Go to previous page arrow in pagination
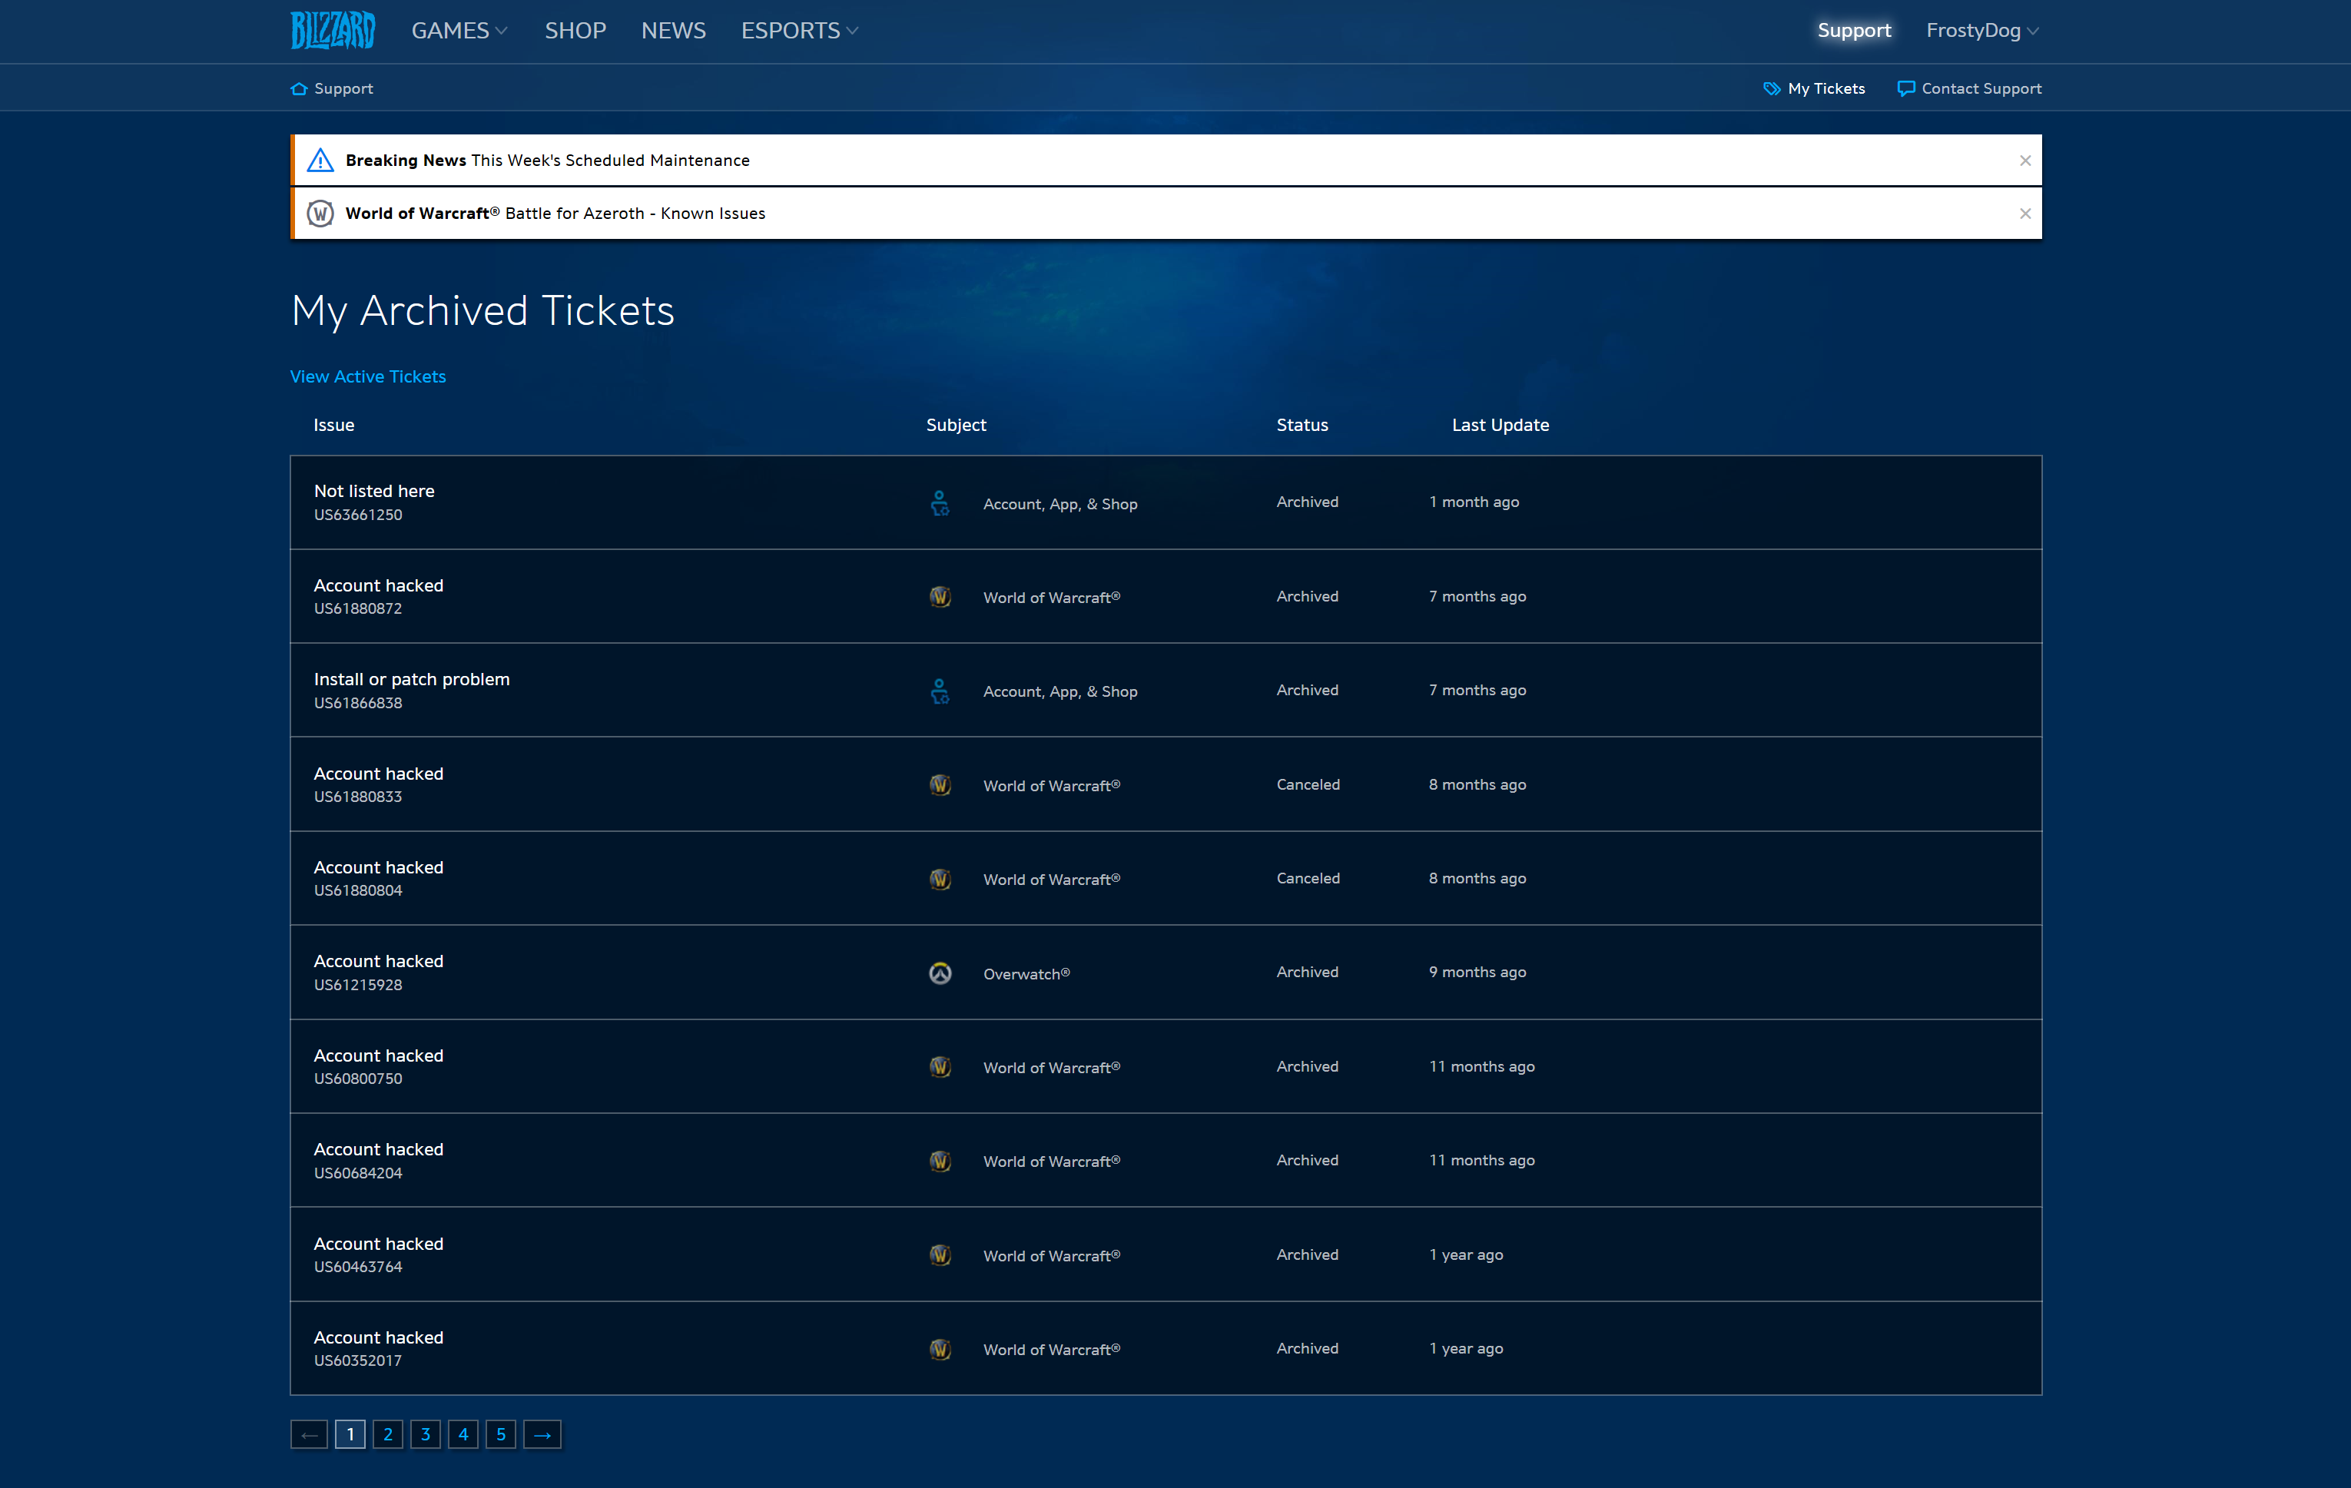 310,1434
